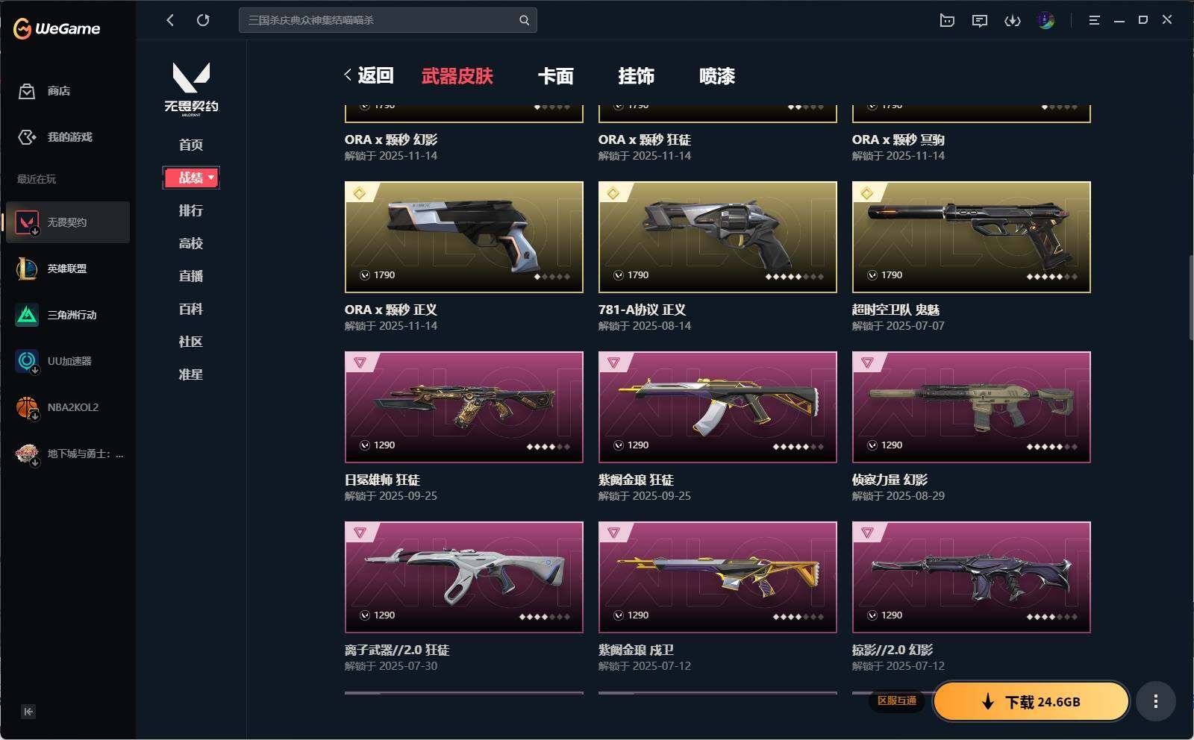Open the messages chat icon

pos(980,20)
